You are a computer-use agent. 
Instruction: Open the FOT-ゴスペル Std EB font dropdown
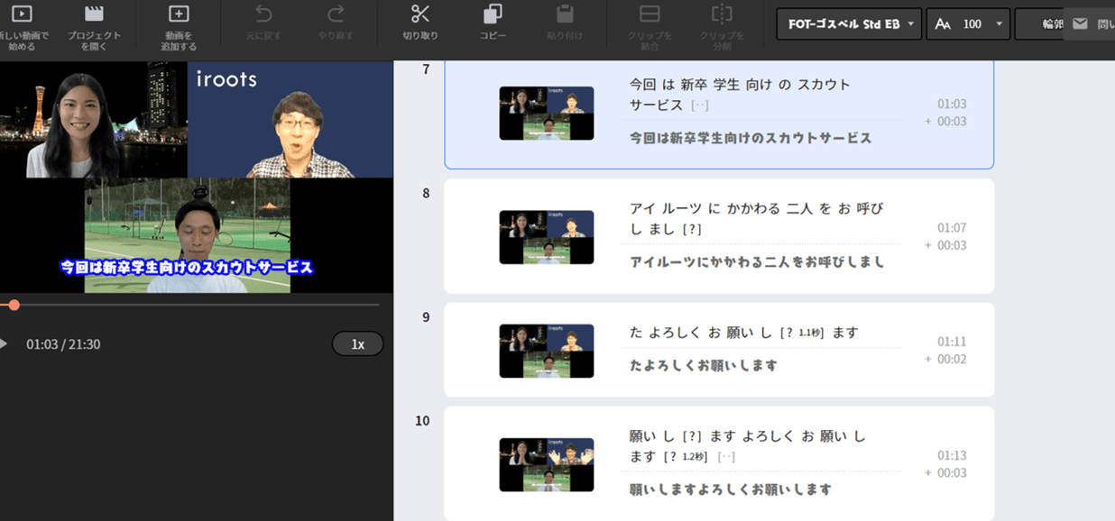tap(848, 24)
